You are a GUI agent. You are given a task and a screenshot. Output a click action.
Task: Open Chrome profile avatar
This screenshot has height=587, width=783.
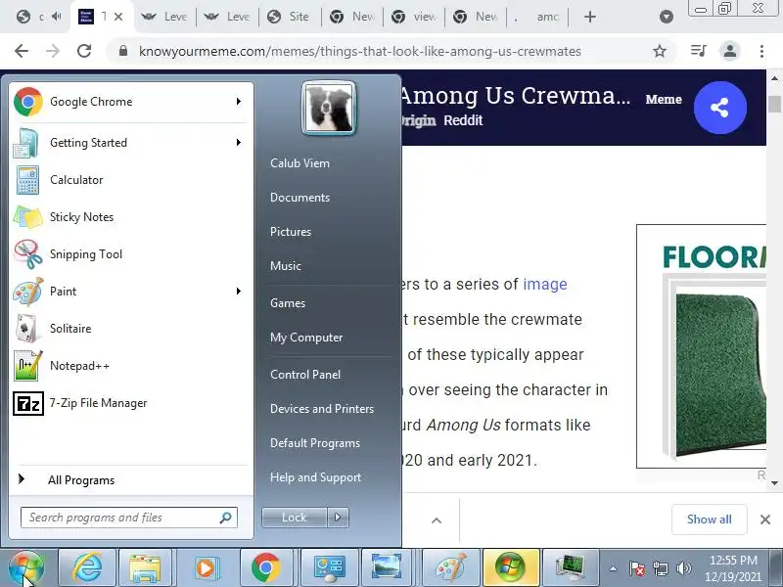729,51
